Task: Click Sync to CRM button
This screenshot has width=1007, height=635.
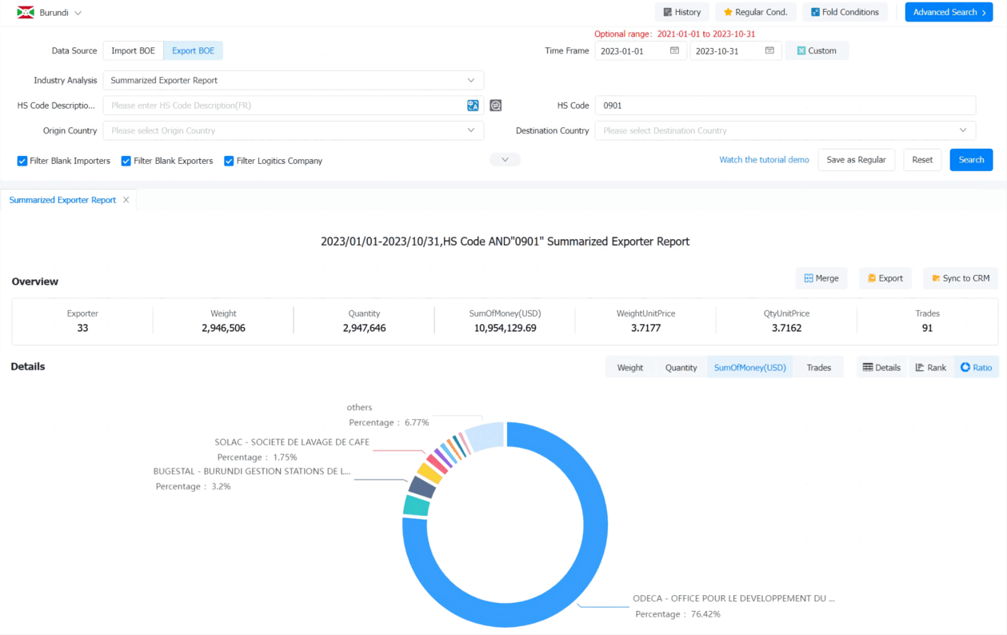Action: (961, 278)
